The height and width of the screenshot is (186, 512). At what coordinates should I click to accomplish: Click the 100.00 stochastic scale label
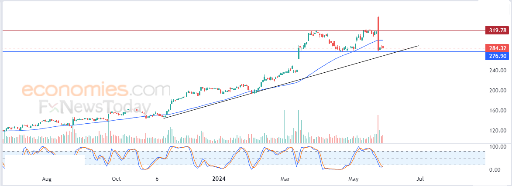498,147
